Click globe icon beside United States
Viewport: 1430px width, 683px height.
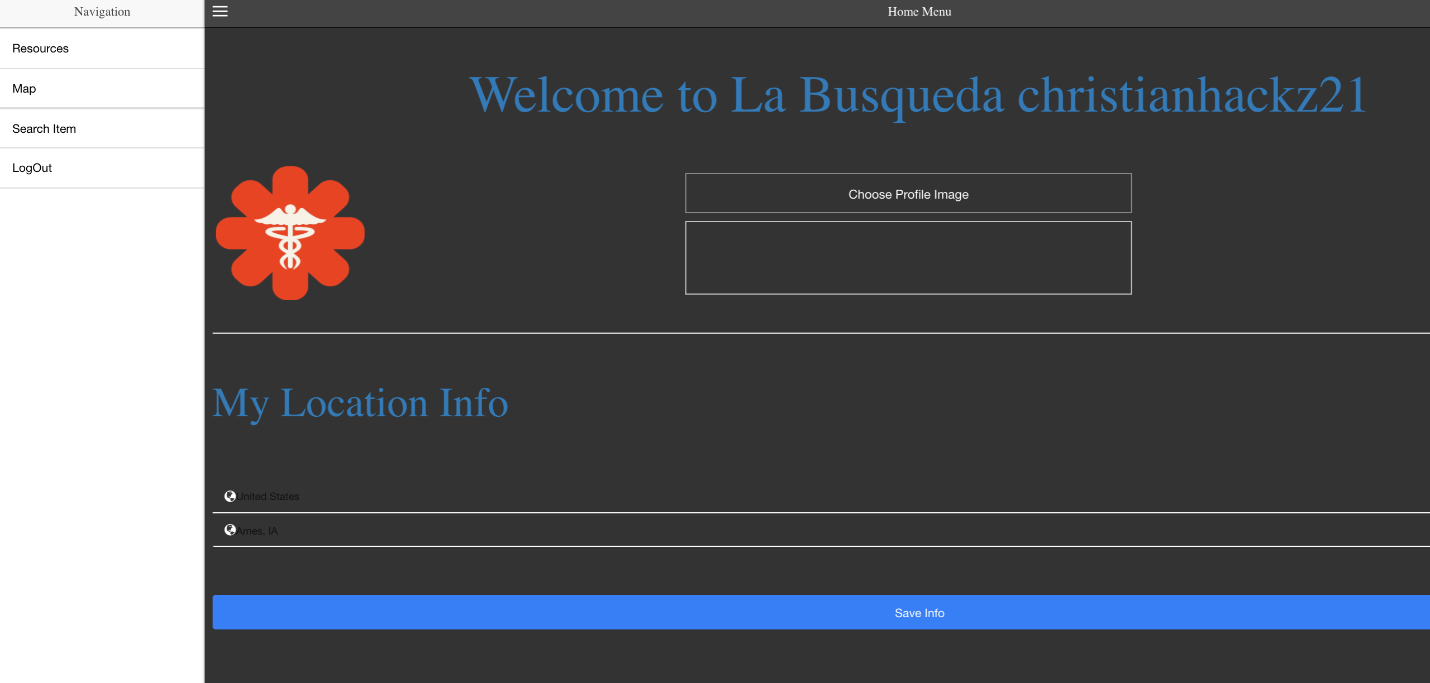230,496
